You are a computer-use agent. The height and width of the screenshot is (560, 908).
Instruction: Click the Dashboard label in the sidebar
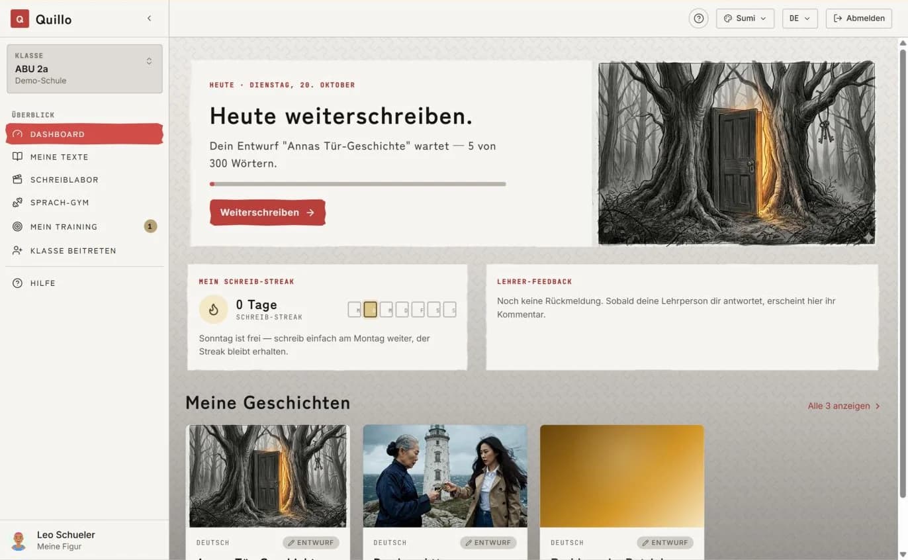58,134
